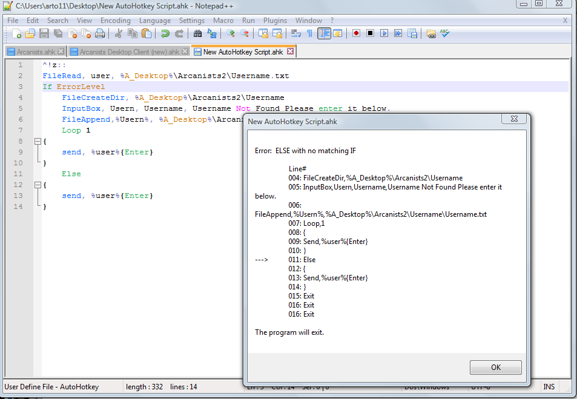Save the current recorded macro icon

click(412, 33)
